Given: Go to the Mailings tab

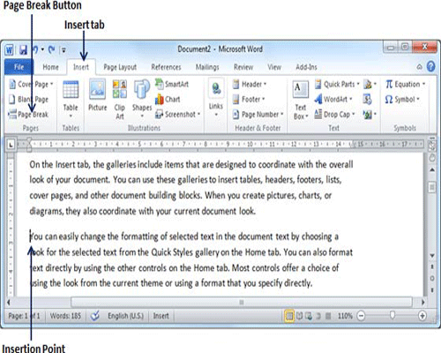Looking at the screenshot, I should (207, 67).
